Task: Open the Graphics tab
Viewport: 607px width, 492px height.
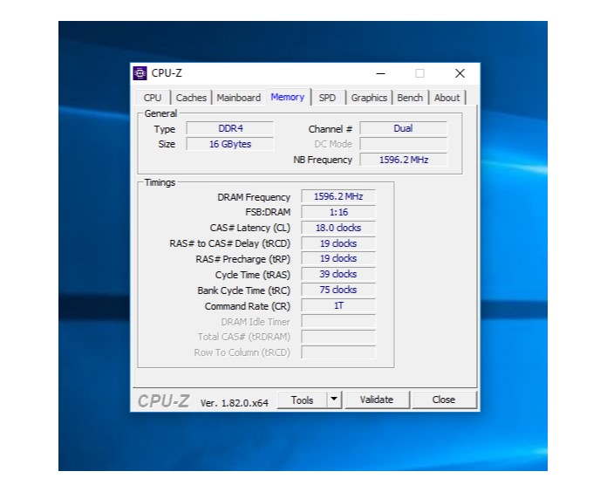Action: click(x=369, y=98)
